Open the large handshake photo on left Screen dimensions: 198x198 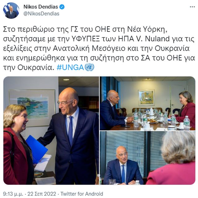click(x=51, y=130)
